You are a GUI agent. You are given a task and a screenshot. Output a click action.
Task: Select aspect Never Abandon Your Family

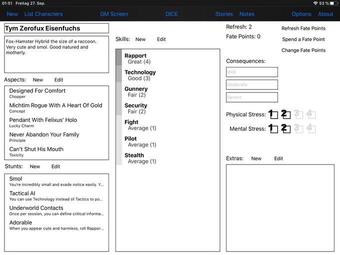coord(56,137)
